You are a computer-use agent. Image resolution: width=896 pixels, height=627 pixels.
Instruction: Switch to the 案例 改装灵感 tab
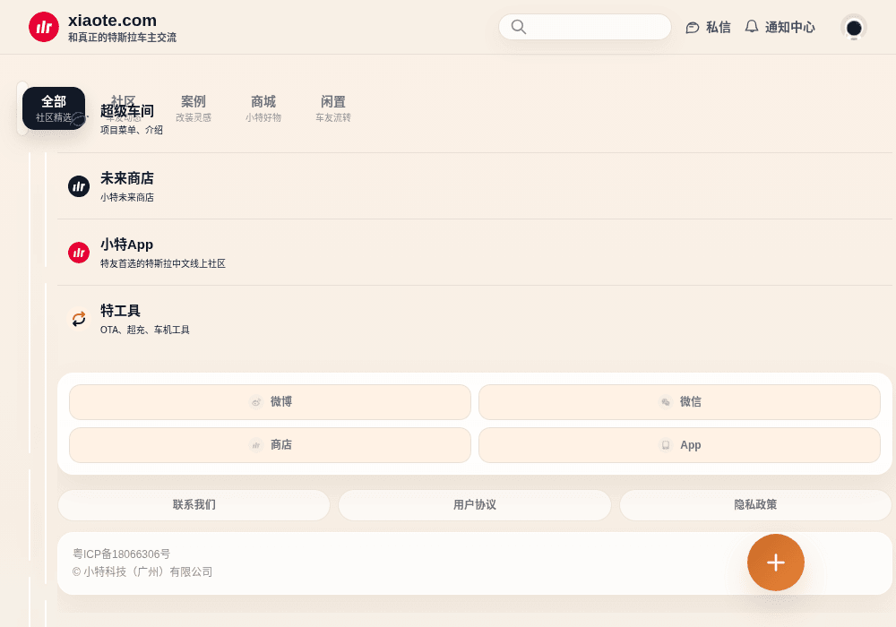coord(194,108)
